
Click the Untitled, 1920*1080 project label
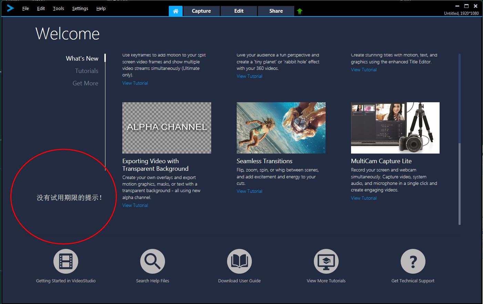pyautogui.click(x=461, y=13)
